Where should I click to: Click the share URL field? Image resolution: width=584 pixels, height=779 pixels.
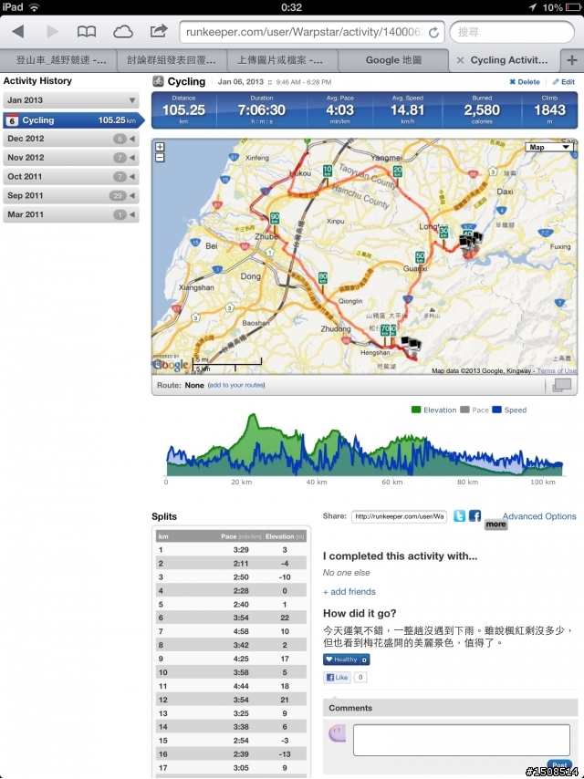pos(399,516)
